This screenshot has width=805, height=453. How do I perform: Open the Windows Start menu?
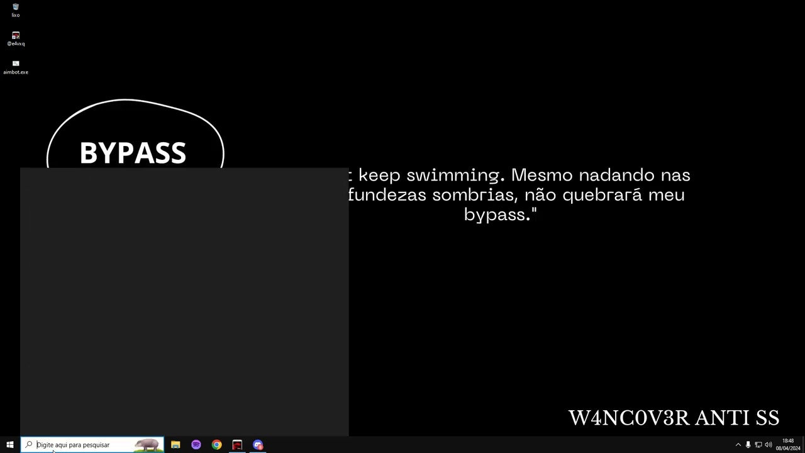click(10, 445)
